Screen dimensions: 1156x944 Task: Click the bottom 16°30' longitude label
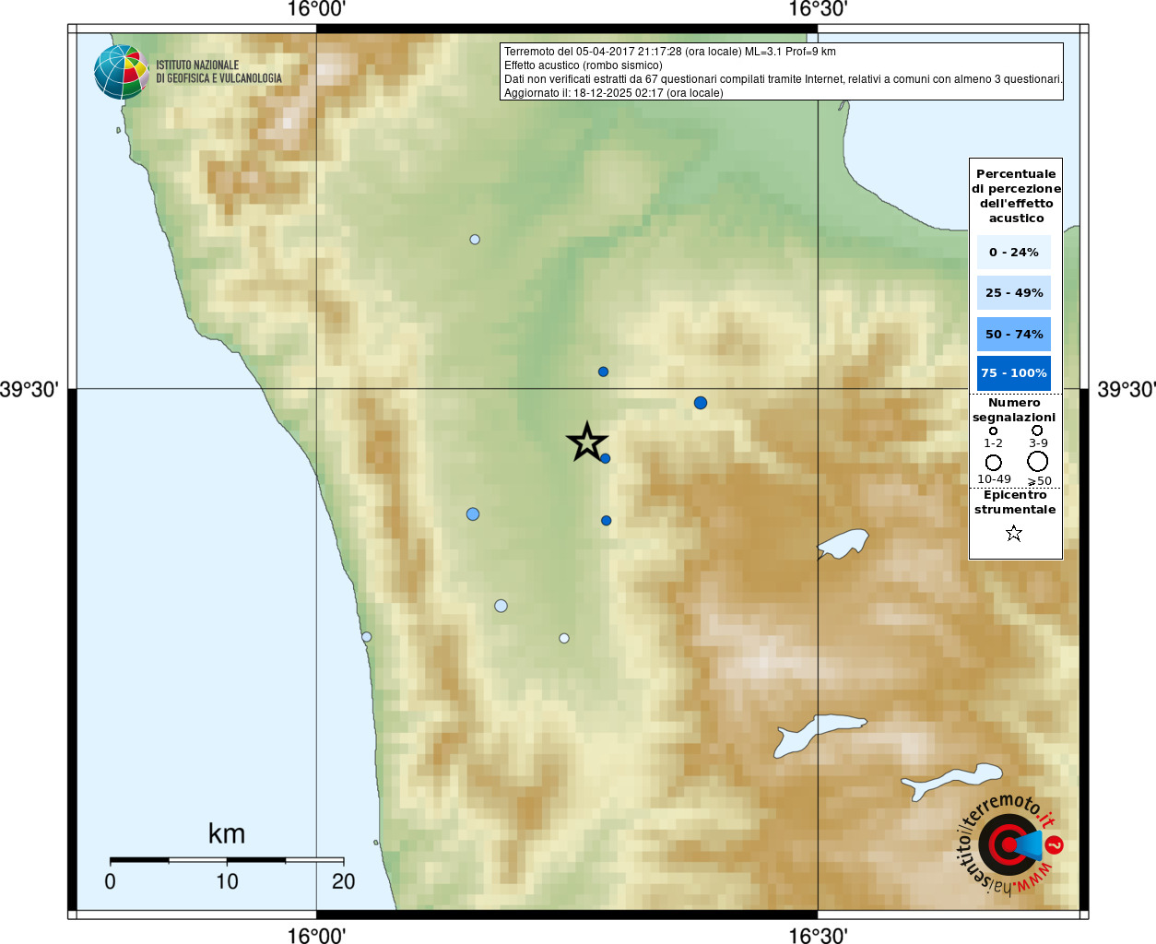[x=818, y=935]
